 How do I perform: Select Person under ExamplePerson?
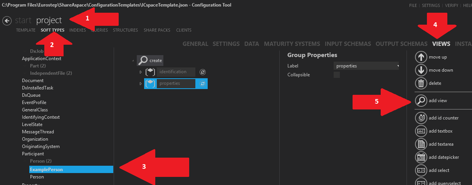tap(37, 177)
